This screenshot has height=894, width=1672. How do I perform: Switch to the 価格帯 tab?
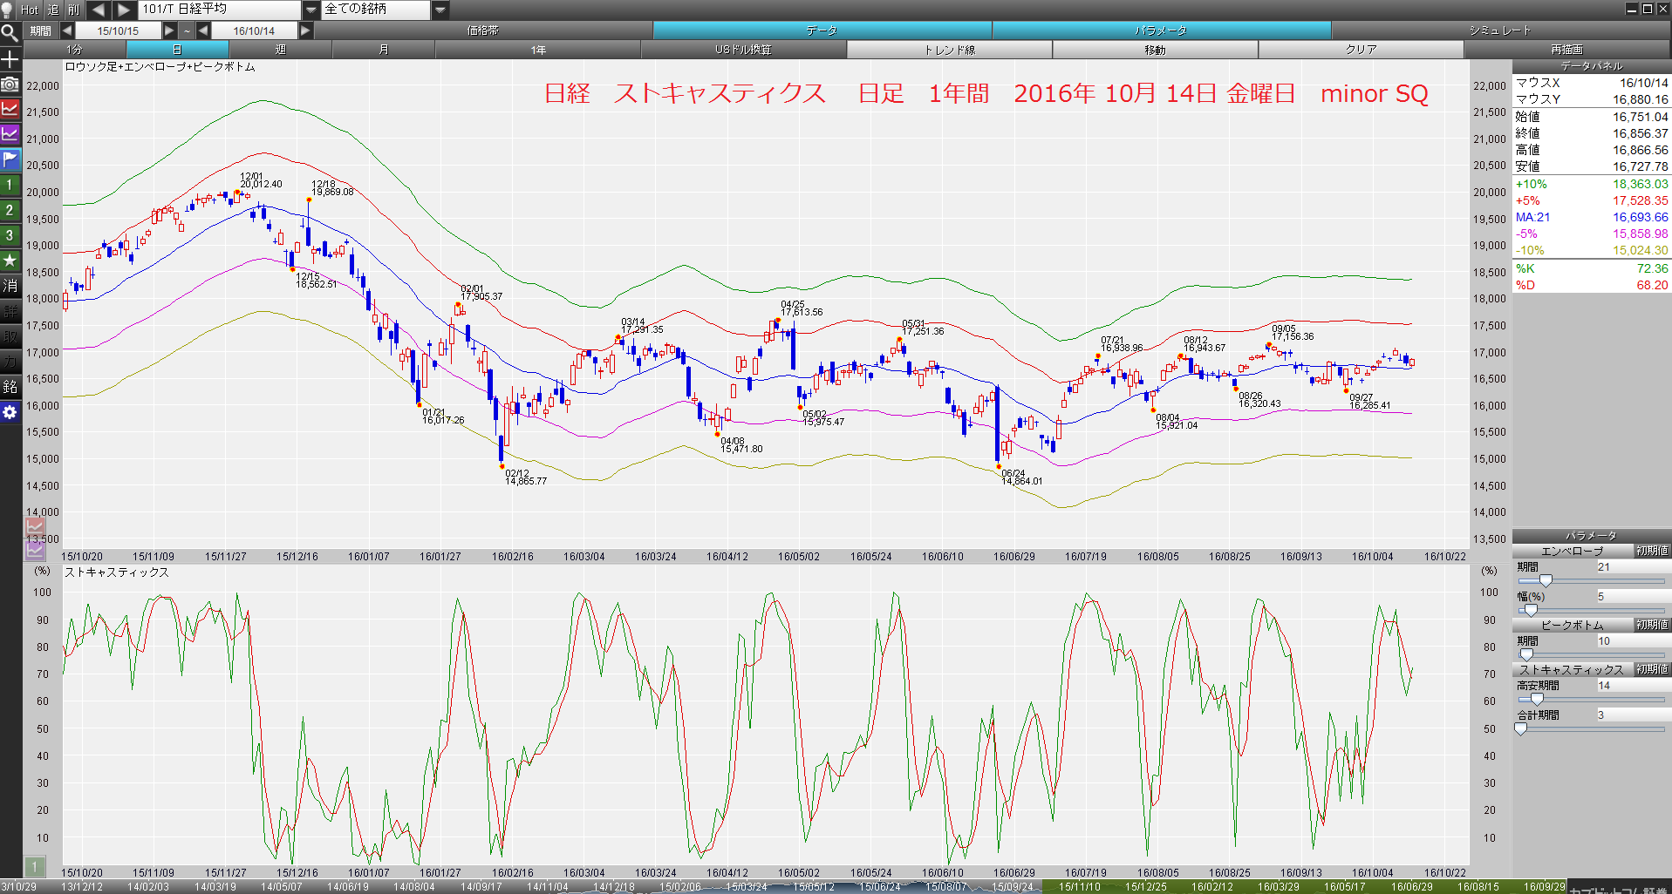click(x=483, y=30)
